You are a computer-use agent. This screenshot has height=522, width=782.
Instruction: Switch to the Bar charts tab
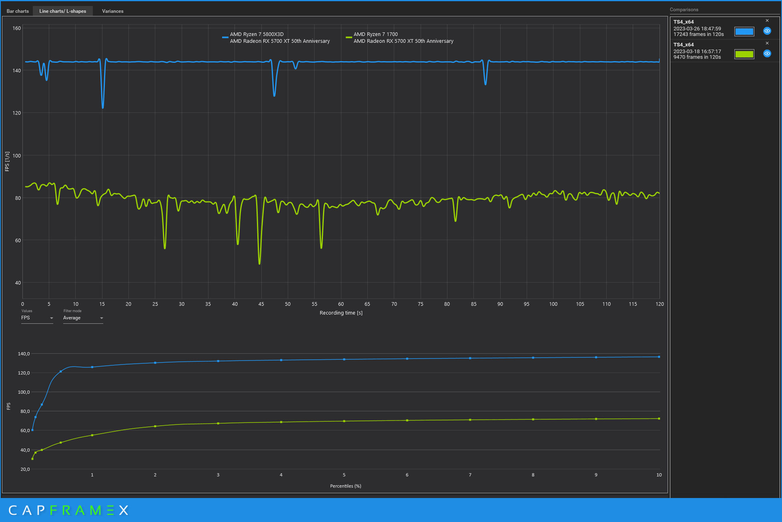[18, 11]
